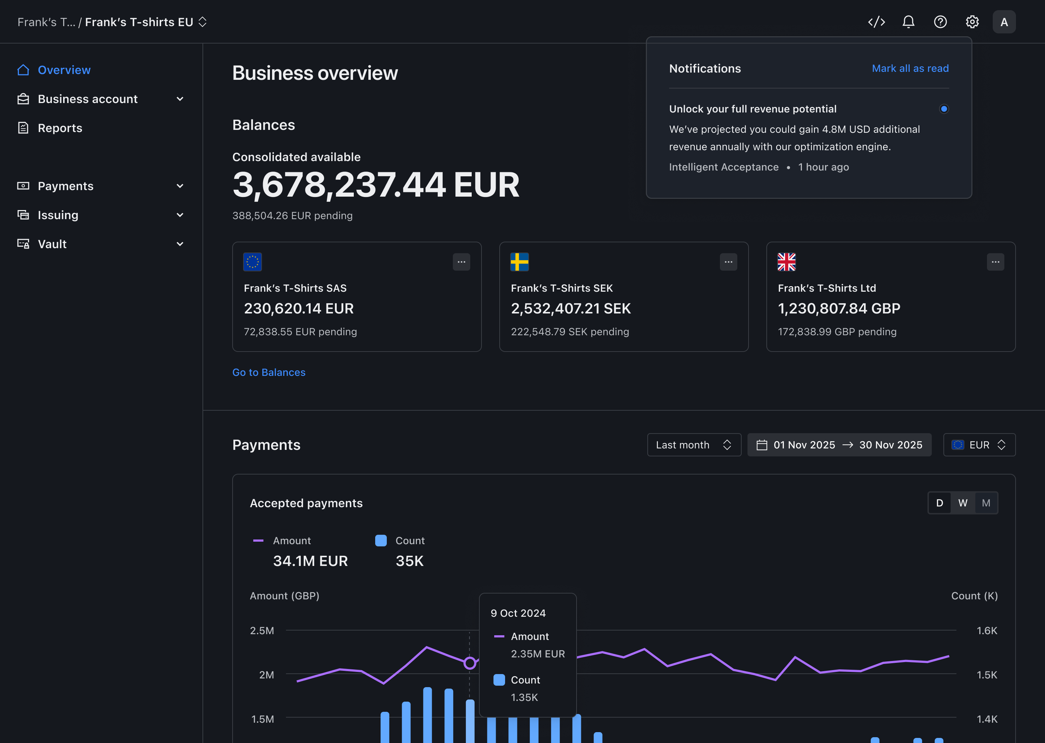This screenshot has height=743, width=1045.
Task: Click the Frank's T... breadcrumb link
Action: coord(46,22)
